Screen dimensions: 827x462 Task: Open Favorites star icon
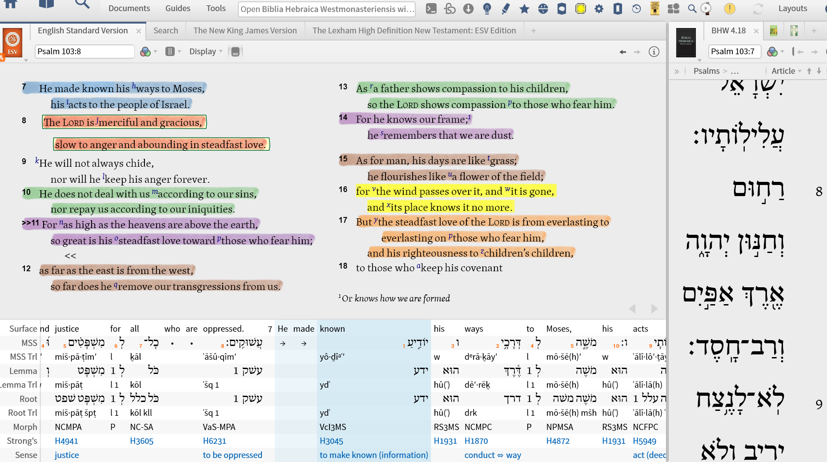[x=524, y=8]
